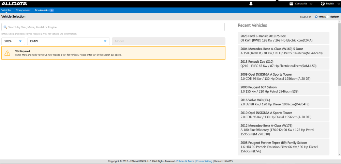
Task: Click the Bookmarks count badge
Action: coord(51,11)
